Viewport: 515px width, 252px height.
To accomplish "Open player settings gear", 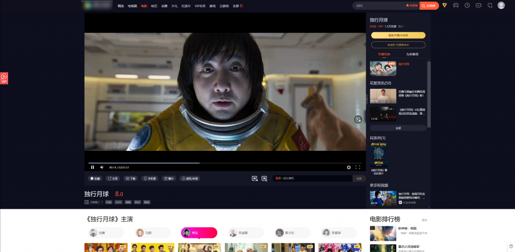I will click(349, 167).
